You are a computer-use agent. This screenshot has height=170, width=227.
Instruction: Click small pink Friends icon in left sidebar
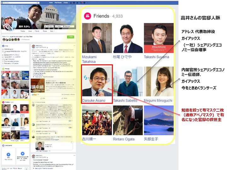[3, 102]
